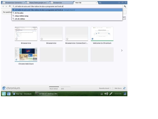
Task: Choose the top Google Search suggestion
Action: click(67, 10)
